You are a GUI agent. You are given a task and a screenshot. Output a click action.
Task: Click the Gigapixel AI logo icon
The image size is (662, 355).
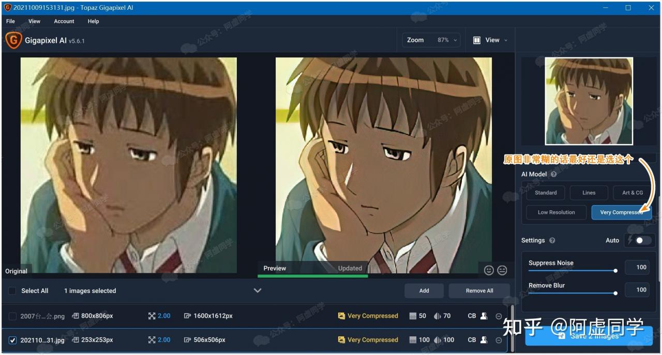(x=13, y=40)
